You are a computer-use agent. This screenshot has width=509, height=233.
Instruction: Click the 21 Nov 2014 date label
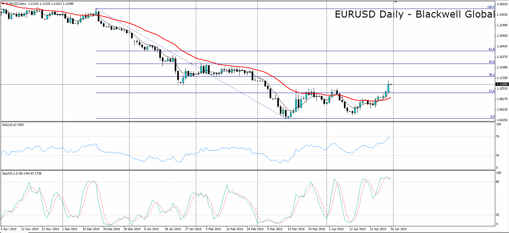[50, 229]
